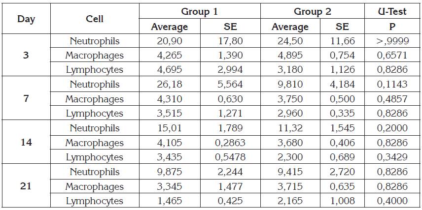Select the P value 0,1143
The width and height of the screenshot is (422, 210).
click(x=393, y=85)
